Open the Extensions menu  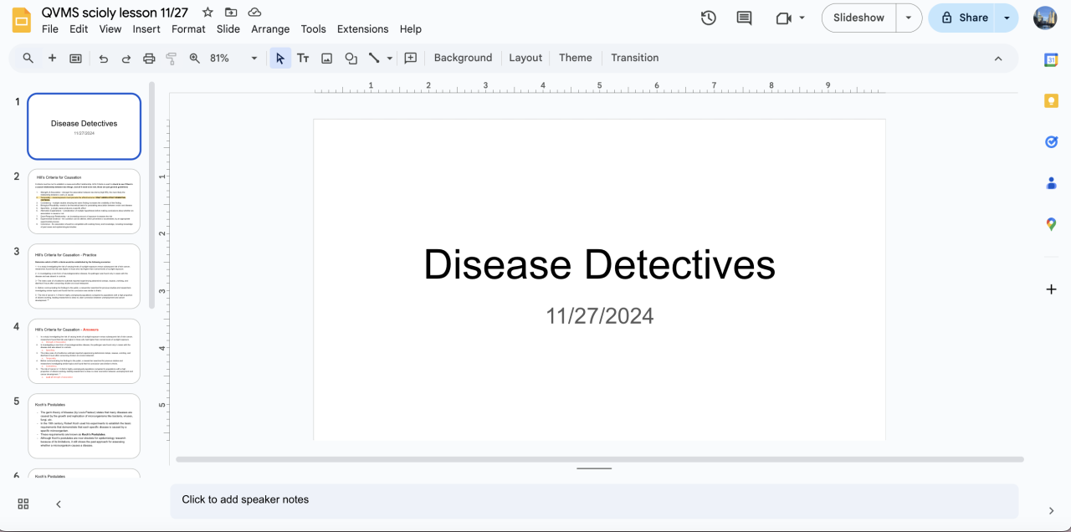pyautogui.click(x=362, y=29)
